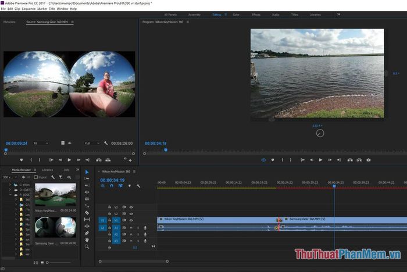Expand the D: drive tree node
The image size is (407, 272).
point(10,189)
